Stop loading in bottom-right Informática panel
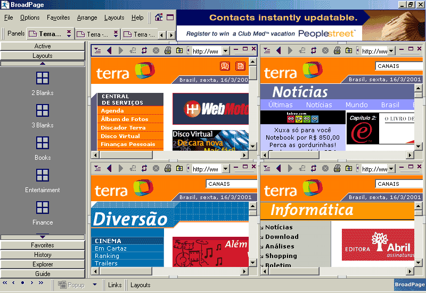Image resolution: width=426 pixels, height=293 pixels. tap(325, 168)
